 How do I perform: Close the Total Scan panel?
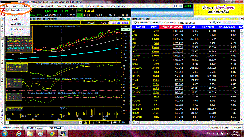[242, 19]
